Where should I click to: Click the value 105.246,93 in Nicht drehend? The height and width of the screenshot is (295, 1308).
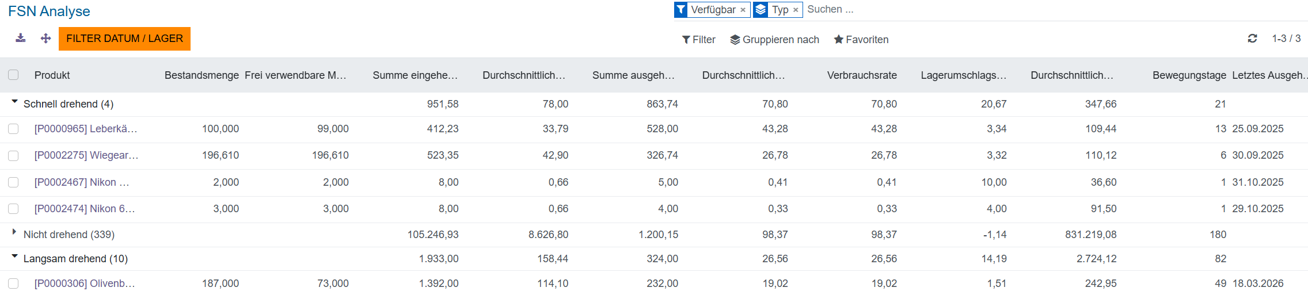[x=433, y=235]
